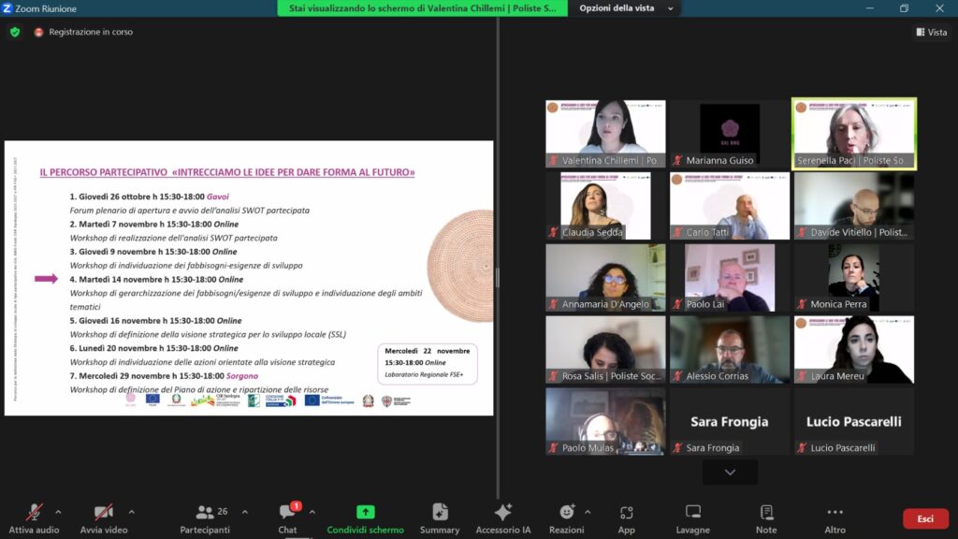Select Serenella Paci video thumbnail
958x539 pixels.
[853, 134]
